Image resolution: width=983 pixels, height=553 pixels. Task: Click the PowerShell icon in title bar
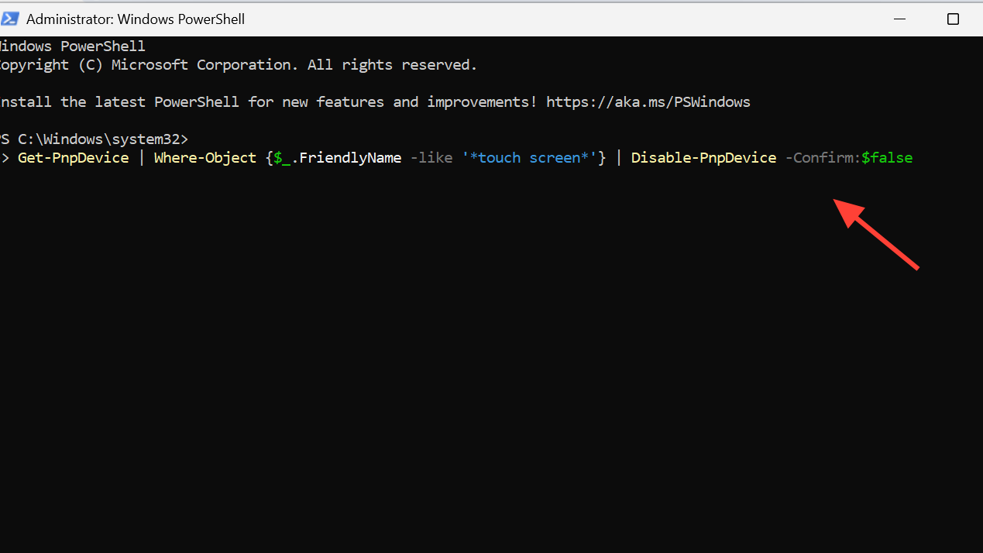(x=10, y=19)
